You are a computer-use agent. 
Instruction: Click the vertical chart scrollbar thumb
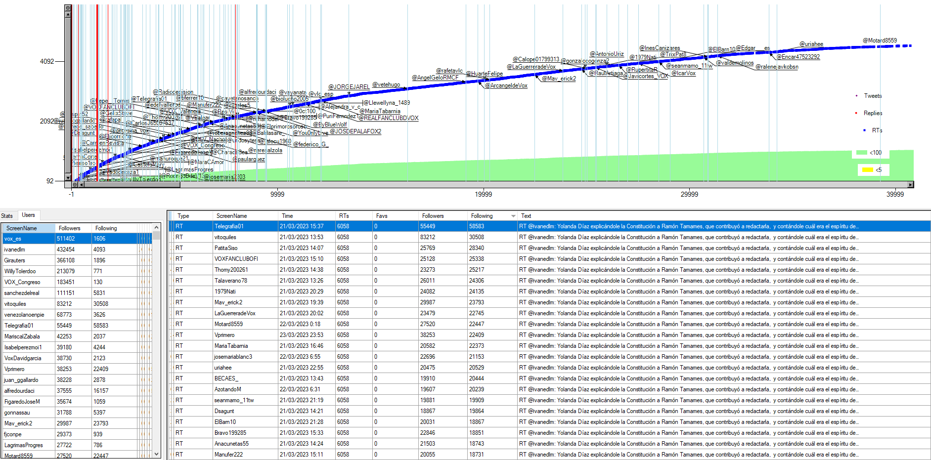point(68,95)
